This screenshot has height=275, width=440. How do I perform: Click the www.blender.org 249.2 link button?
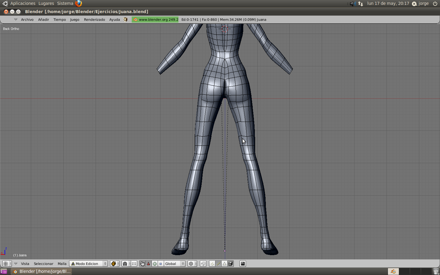(x=155, y=20)
